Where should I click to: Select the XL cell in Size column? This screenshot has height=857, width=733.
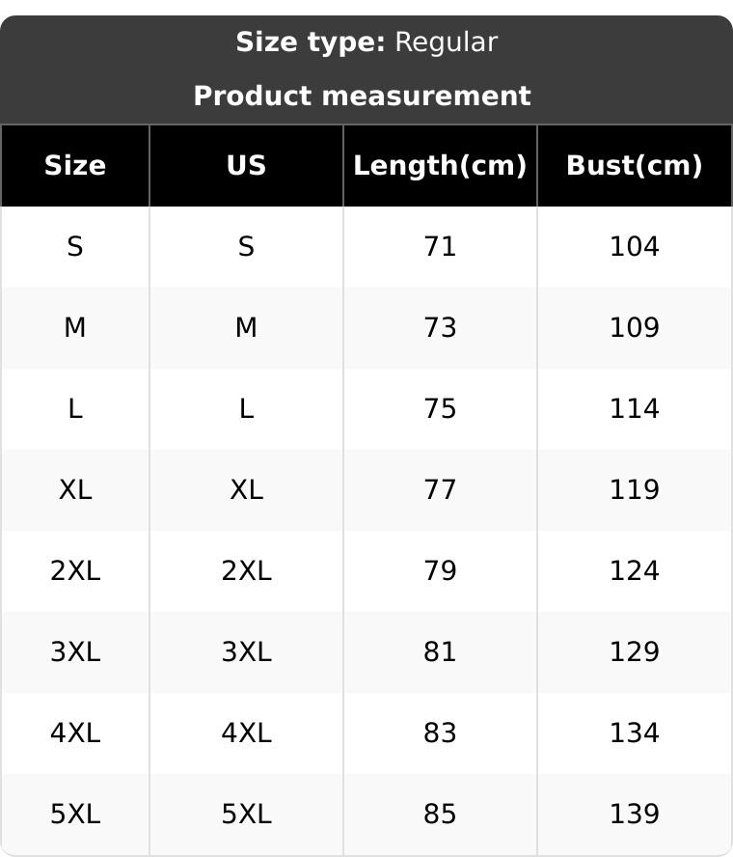pyautogui.click(x=75, y=490)
